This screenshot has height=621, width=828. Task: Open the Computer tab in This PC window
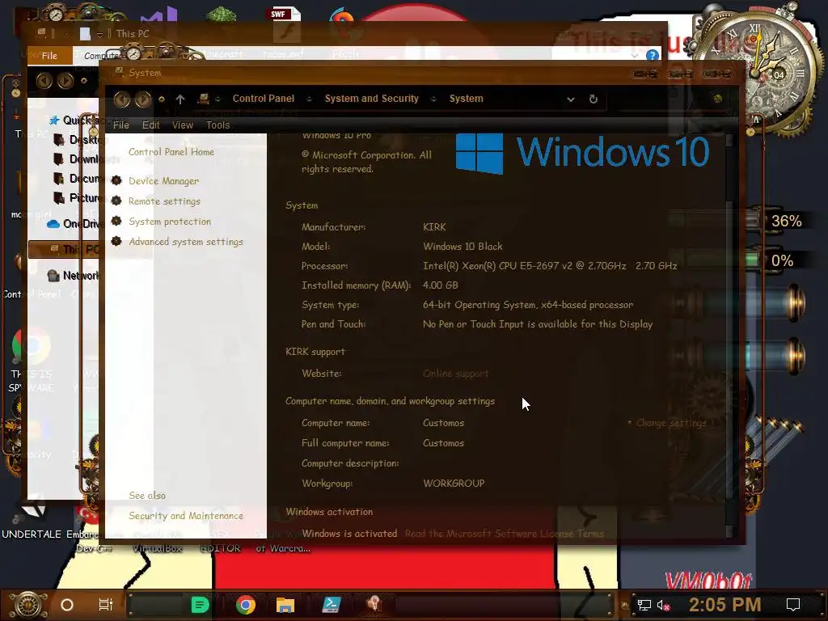click(x=100, y=56)
